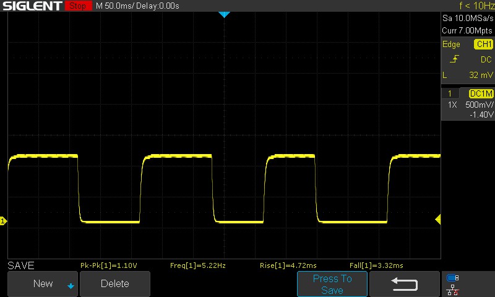Click the rising edge slope icon
Image resolution: width=495 pixels, height=297 pixels.
tap(454, 59)
